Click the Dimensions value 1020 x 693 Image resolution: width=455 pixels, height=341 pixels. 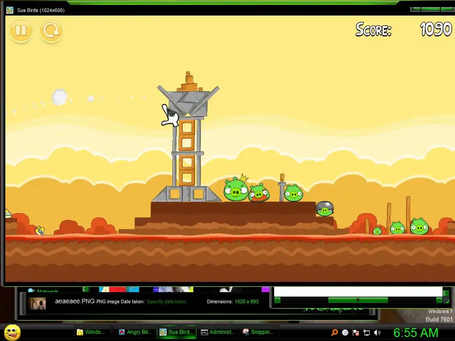[247, 301]
